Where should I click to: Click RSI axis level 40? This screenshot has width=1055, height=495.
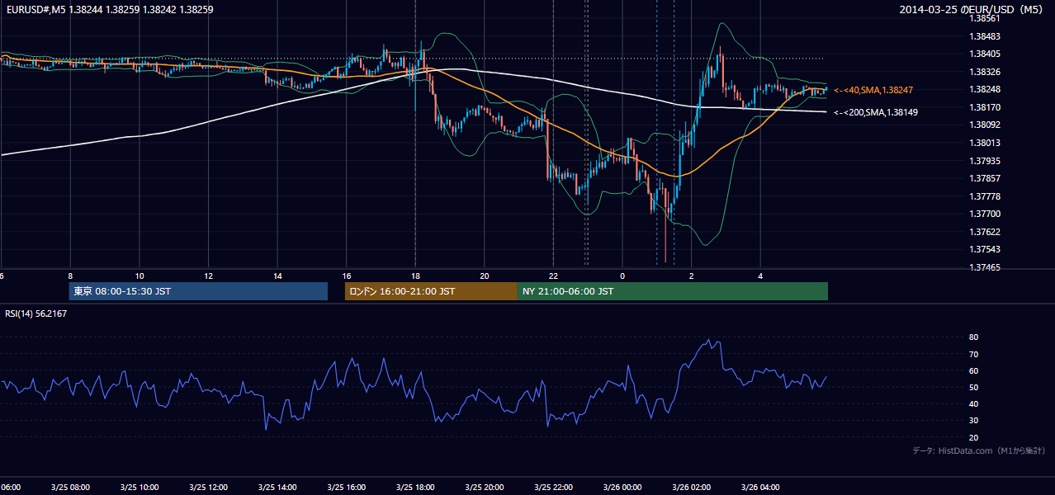(x=974, y=403)
